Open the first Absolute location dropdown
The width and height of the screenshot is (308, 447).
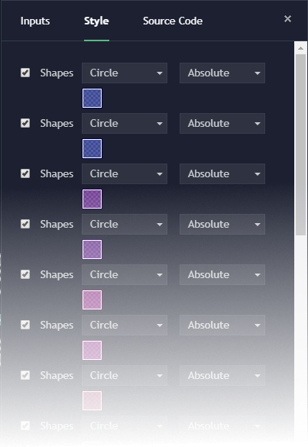[x=222, y=73]
